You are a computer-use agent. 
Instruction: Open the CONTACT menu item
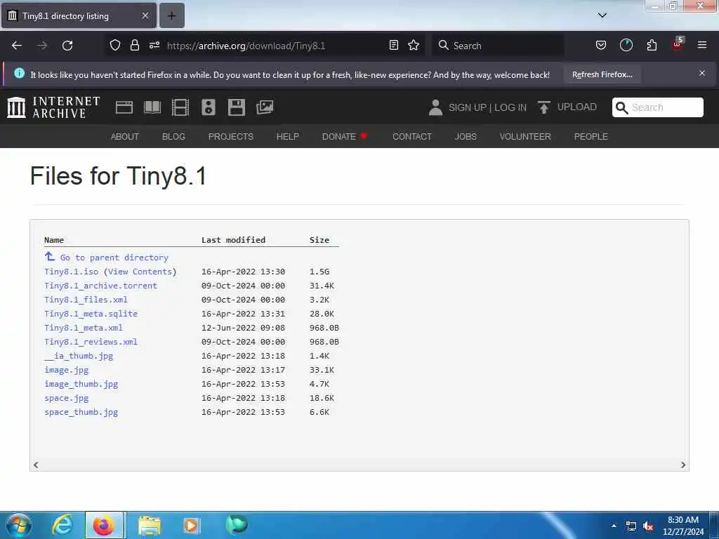click(411, 137)
